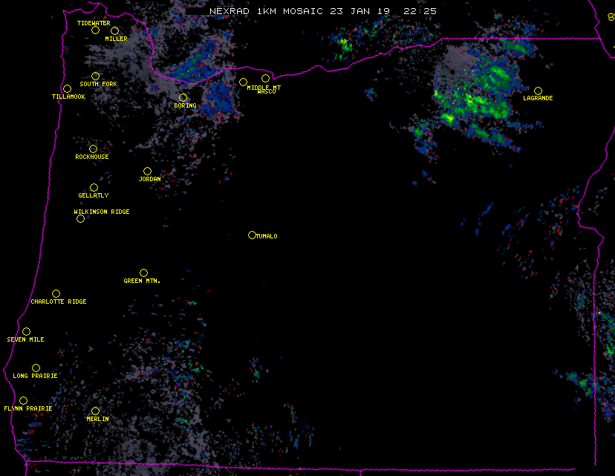Select the Tillamook station circle
Screen dimensions: 615x476
pyautogui.click(x=67, y=89)
